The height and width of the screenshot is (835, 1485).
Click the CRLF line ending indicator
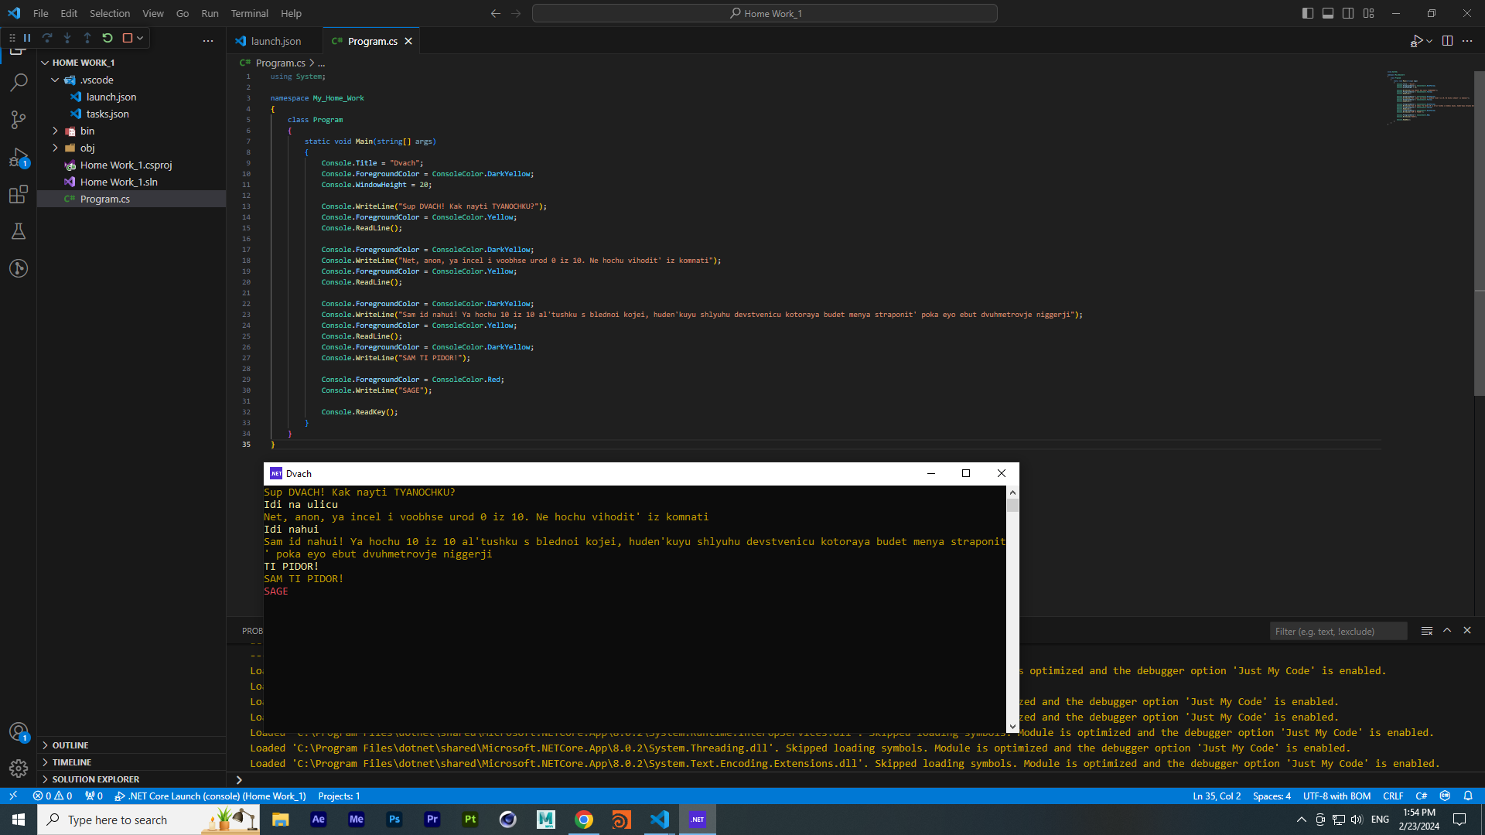1392,796
